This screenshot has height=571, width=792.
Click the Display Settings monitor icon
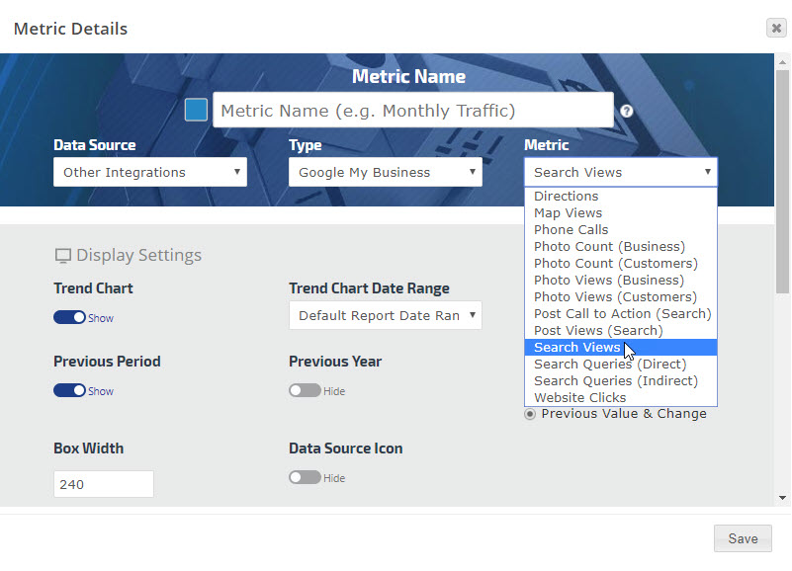pyautogui.click(x=63, y=256)
